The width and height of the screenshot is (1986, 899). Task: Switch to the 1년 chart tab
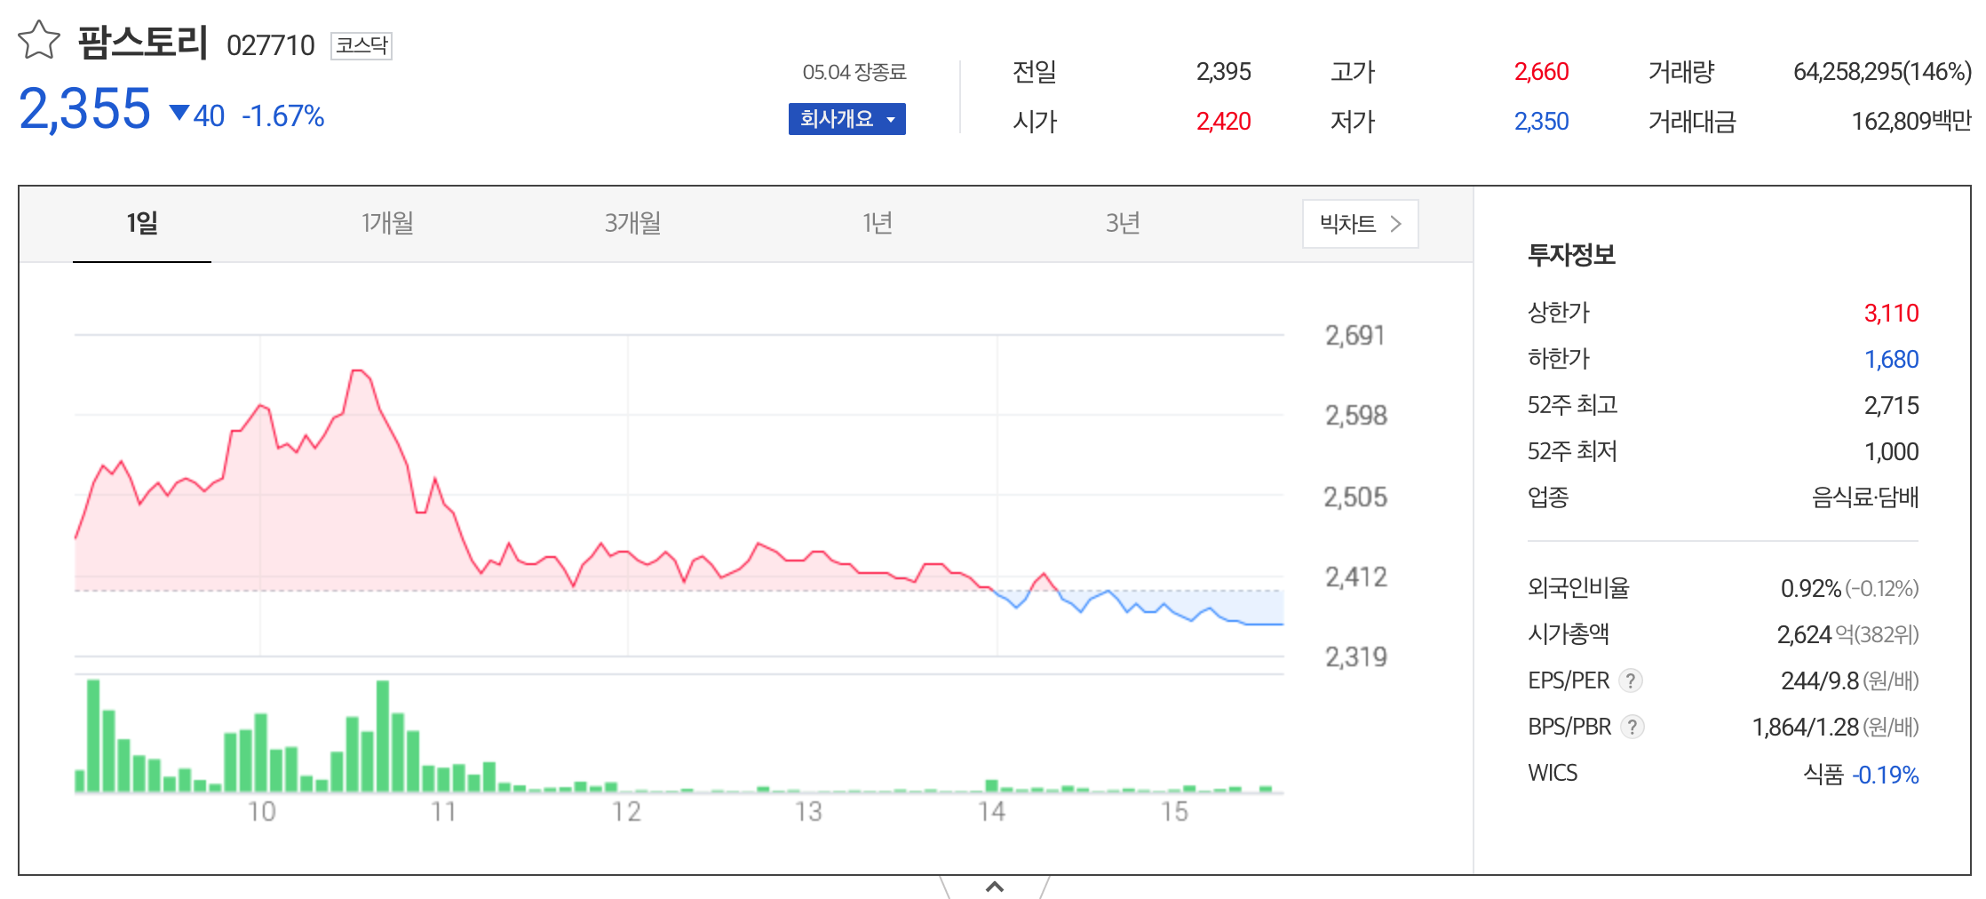tap(878, 223)
